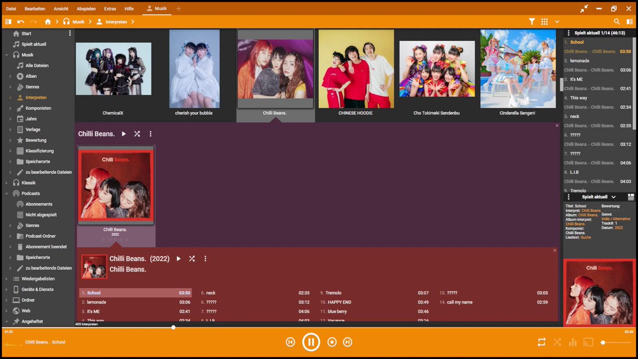
Task: Toggle the left media tree panel
Action: 8,22
